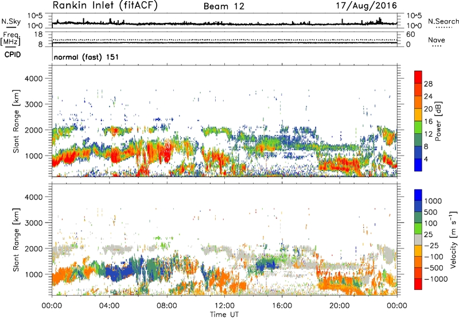This screenshot has width=459, height=318.
Task: Click the red strong-power patch near 08:00
Action: [x=167, y=152]
